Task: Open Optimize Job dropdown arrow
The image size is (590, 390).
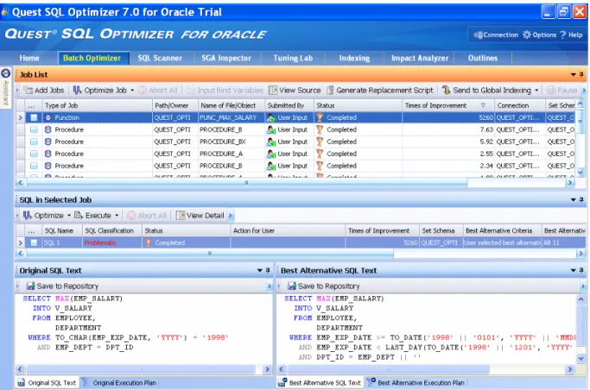Action: 132,91
